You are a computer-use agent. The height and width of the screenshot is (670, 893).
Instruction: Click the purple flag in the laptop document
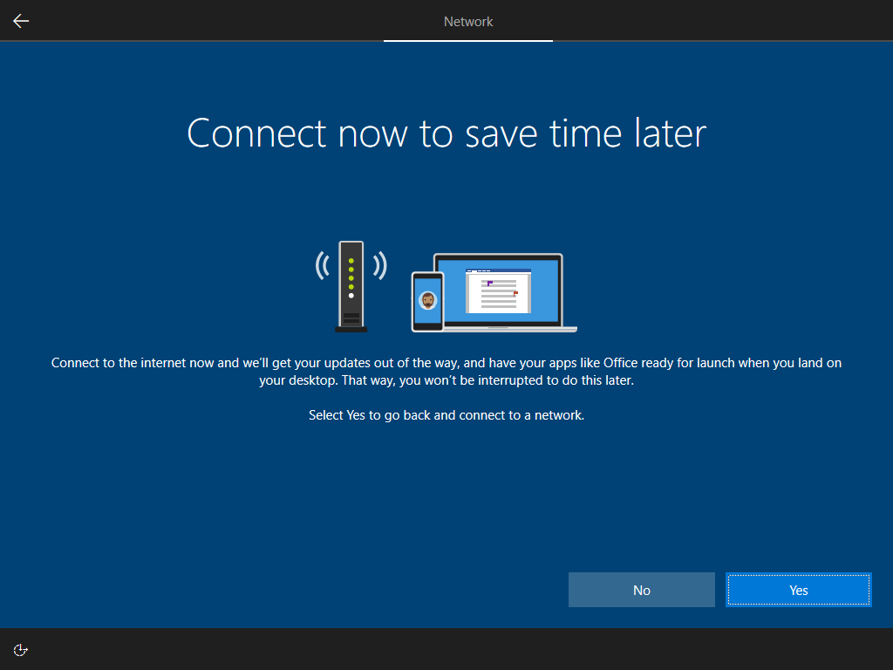coord(490,283)
